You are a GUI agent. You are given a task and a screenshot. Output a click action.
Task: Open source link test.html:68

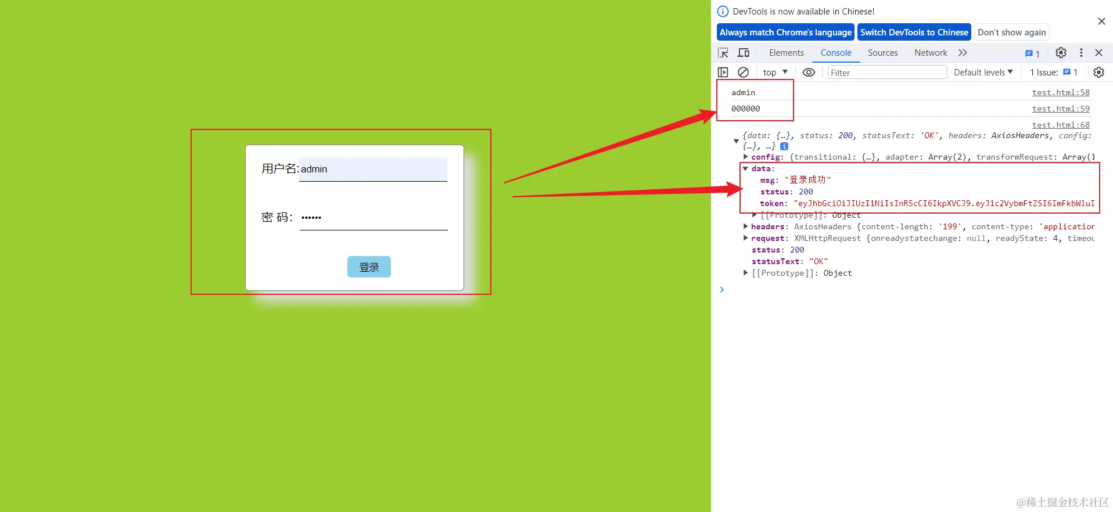[1061, 125]
